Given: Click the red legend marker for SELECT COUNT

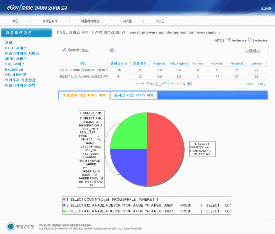Looking at the screenshot, I should coord(65,199).
